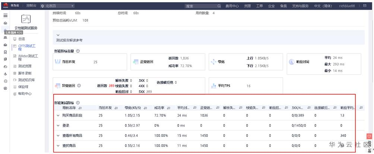This screenshot has width=374, height=154.
Task: Open 企业 in the top bar
Action: click(x=272, y=6)
